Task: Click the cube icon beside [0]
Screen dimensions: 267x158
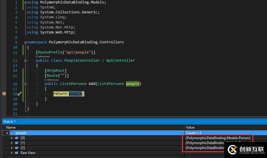Action: coord(17,138)
